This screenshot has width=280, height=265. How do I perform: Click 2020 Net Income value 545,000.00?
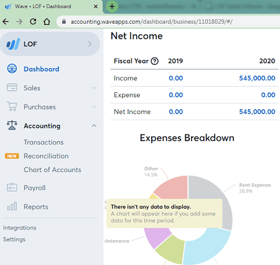click(257, 112)
